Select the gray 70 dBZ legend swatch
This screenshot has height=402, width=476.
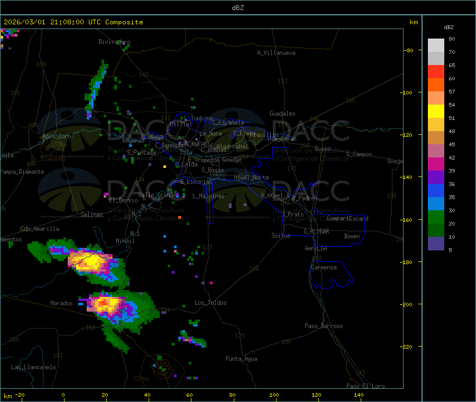[x=436, y=59]
